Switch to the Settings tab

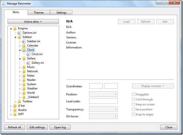tap(61, 13)
